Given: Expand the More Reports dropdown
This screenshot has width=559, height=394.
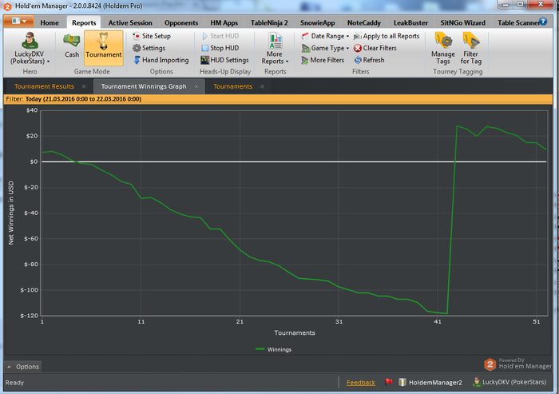Looking at the screenshot, I should [x=275, y=49].
